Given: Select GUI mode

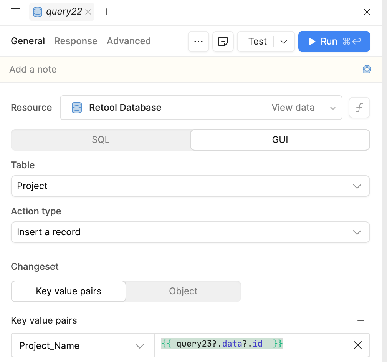Looking at the screenshot, I should pyautogui.click(x=280, y=140).
